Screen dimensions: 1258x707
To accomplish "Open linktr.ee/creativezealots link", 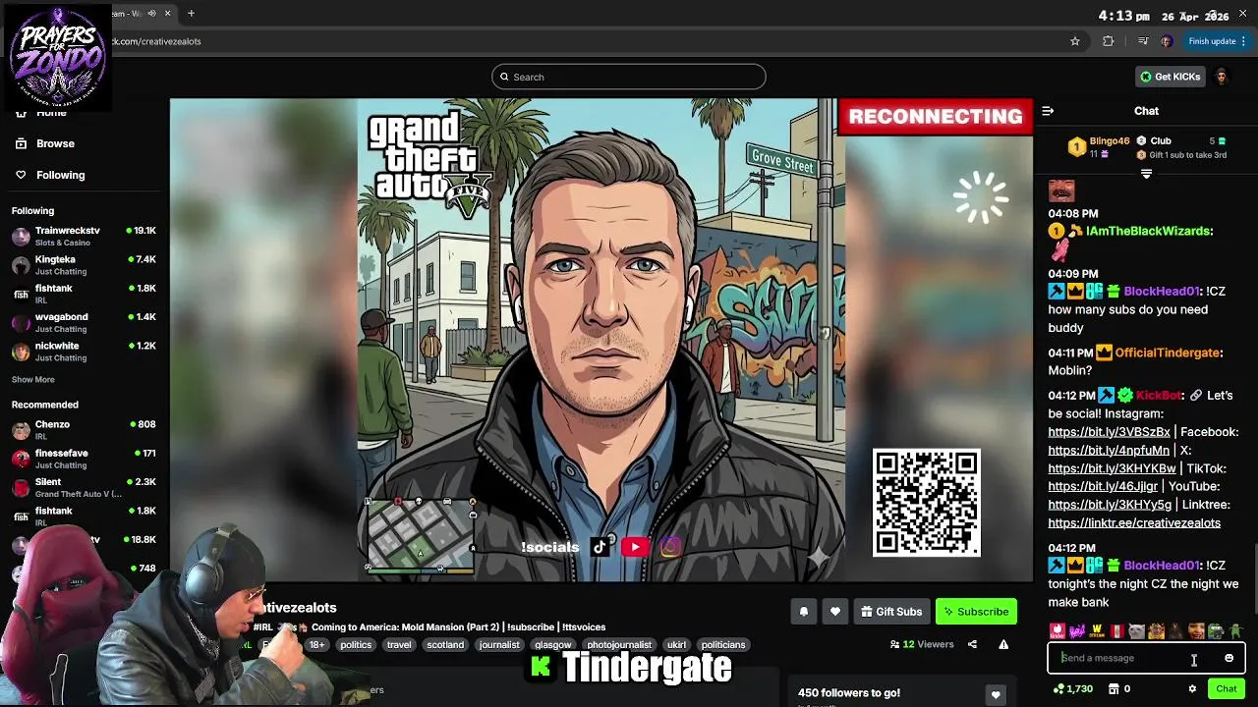I will (1134, 522).
